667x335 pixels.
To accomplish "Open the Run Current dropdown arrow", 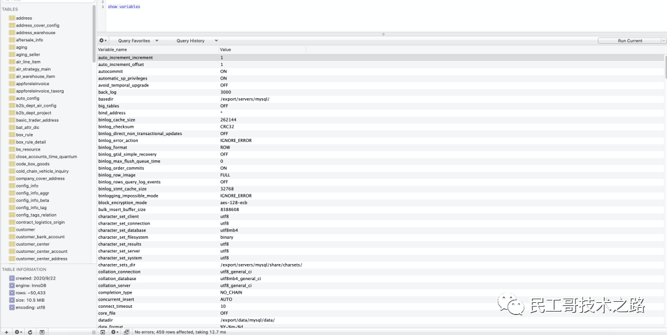I will tap(663, 41).
